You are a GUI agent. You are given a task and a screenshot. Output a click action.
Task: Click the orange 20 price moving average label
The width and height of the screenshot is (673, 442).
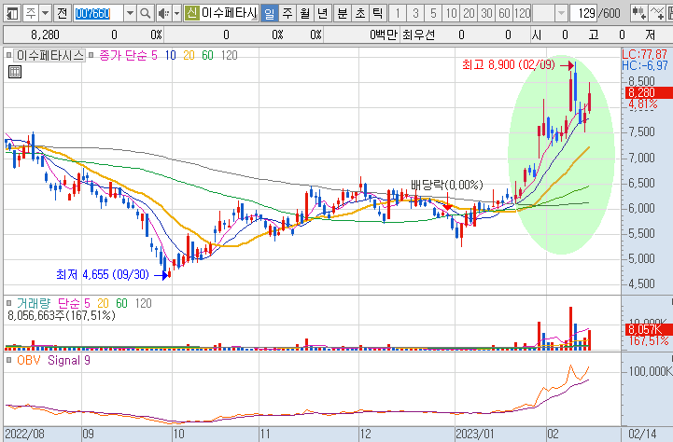189,55
